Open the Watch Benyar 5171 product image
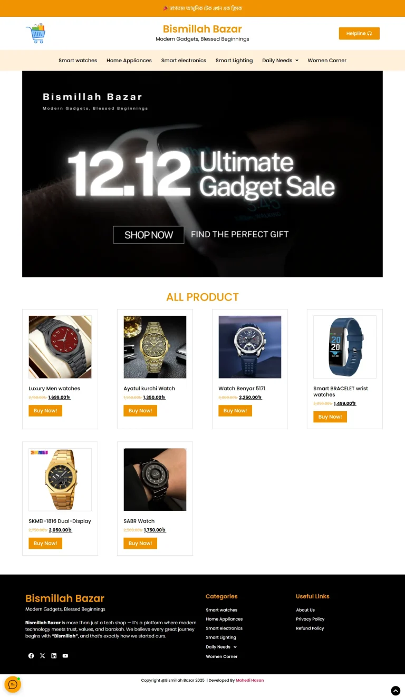Viewport: 405px width, 697px height. 250,347
